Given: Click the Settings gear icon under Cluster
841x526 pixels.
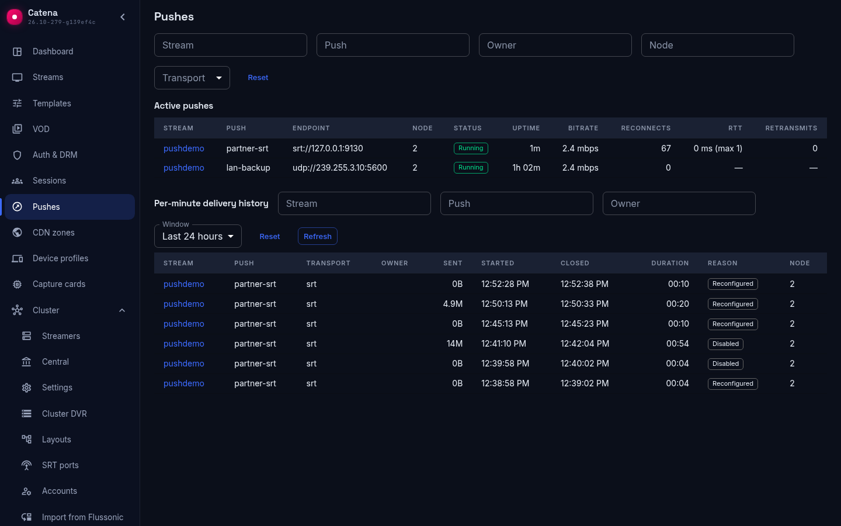Looking at the screenshot, I should pyautogui.click(x=27, y=387).
